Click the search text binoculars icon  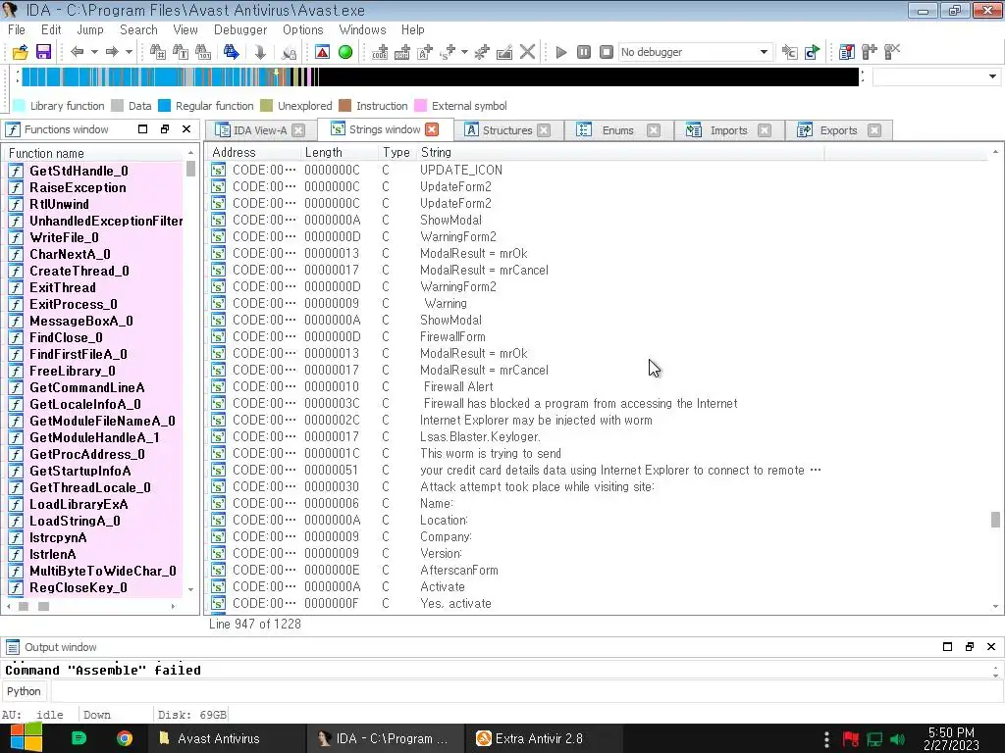(x=181, y=52)
